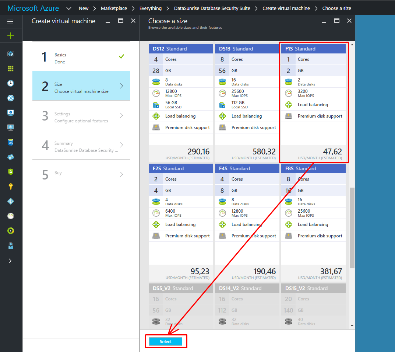
Task: Open step 2 Size
Action: pyautogui.click(x=81, y=86)
